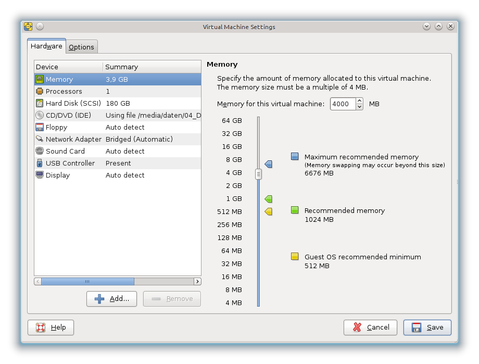Select the Memory device icon
The height and width of the screenshot is (364, 479).
click(40, 80)
